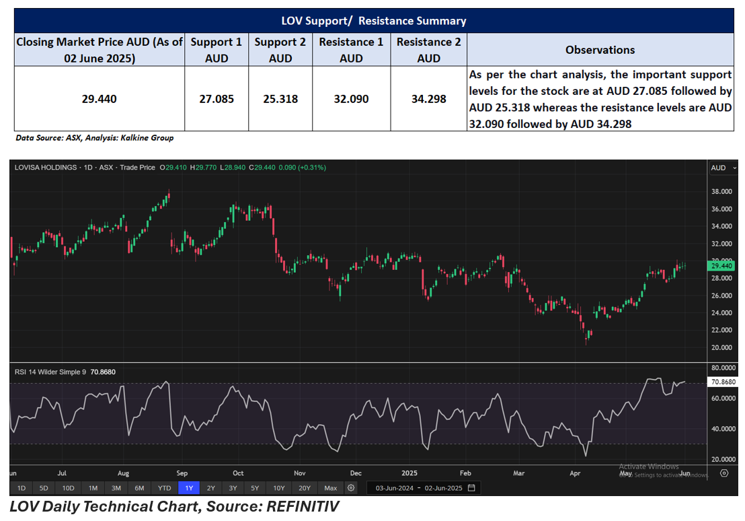Switch to the 10D time range
This screenshot has height=521, width=745.
(68, 487)
